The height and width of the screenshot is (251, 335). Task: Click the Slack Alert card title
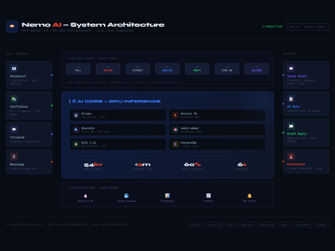pyautogui.click(x=297, y=76)
